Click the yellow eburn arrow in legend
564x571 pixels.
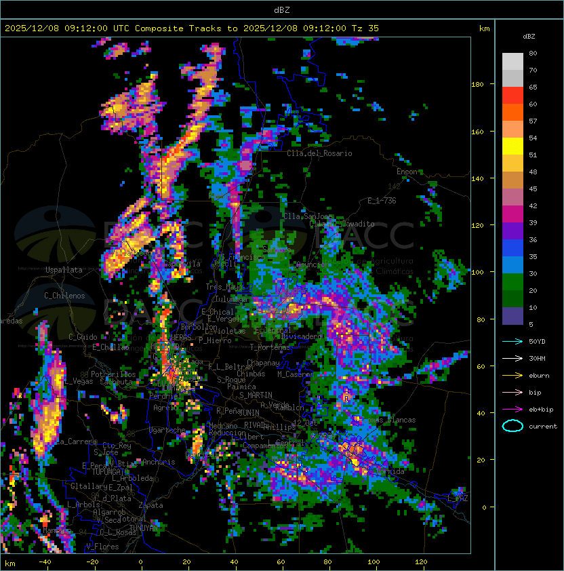click(512, 376)
